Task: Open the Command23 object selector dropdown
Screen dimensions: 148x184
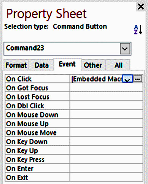Action: point(125,49)
